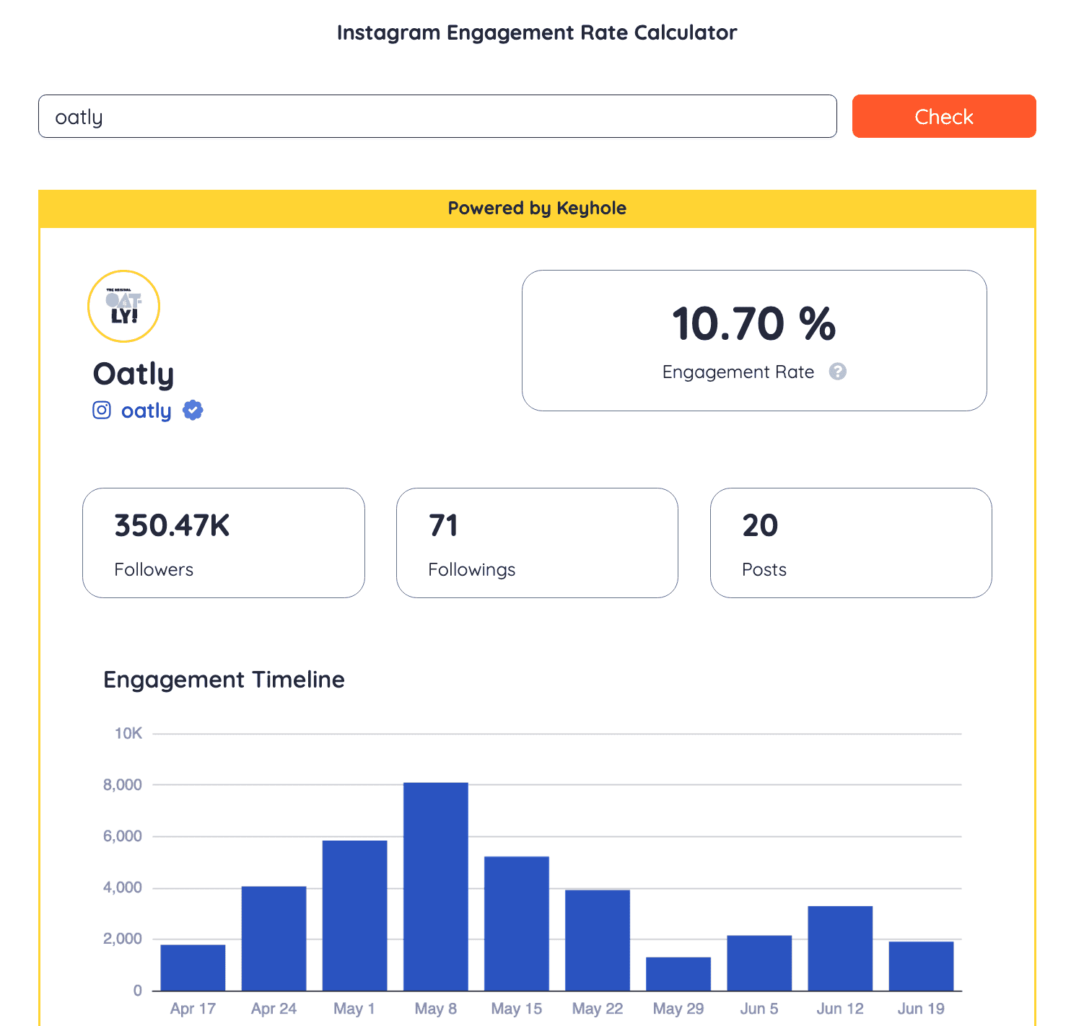This screenshot has height=1026, width=1071.
Task: Click the Apr 17 bar in chart
Action: pyautogui.click(x=193, y=968)
